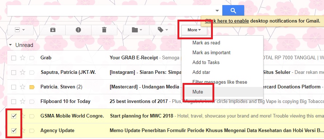The height and width of the screenshot is (139, 324).
Task: Click sender 'Agency Update'
Action: (58, 131)
